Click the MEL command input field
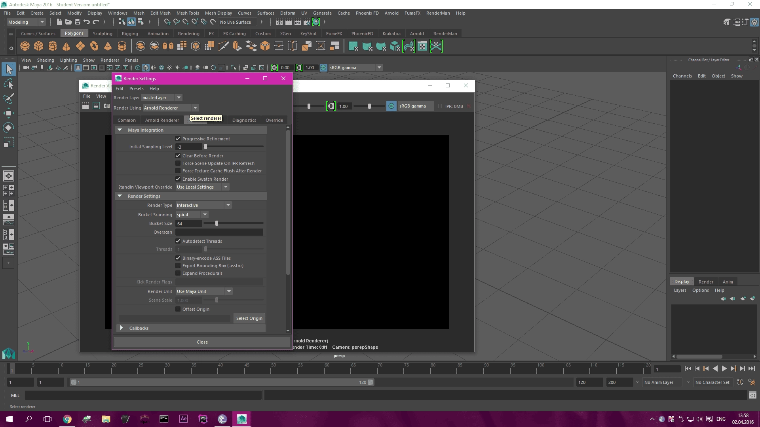The image size is (760, 427). (143, 395)
